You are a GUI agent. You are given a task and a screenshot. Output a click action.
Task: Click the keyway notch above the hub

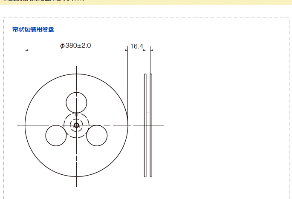pyautogui.click(x=76, y=114)
